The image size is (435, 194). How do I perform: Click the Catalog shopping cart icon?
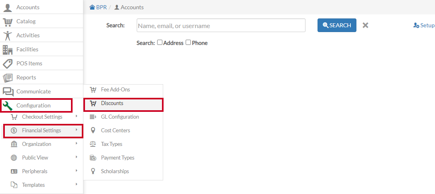click(8, 21)
